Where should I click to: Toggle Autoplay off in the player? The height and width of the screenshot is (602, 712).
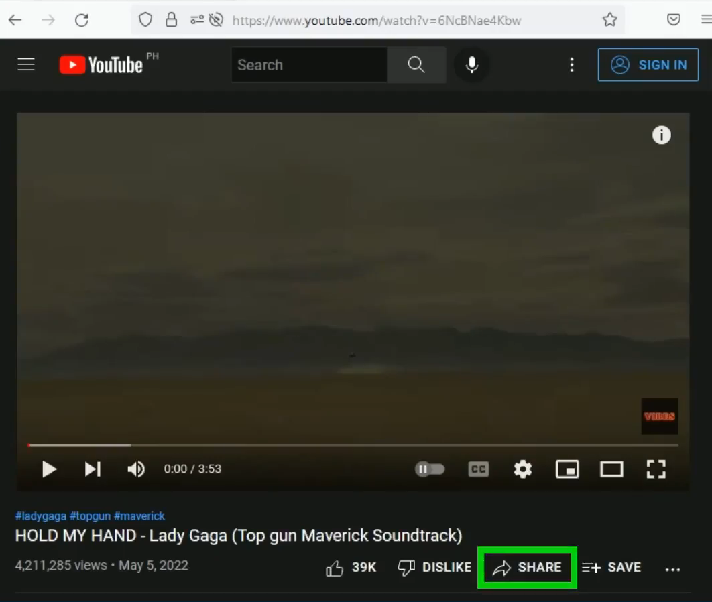tap(430, 469)
